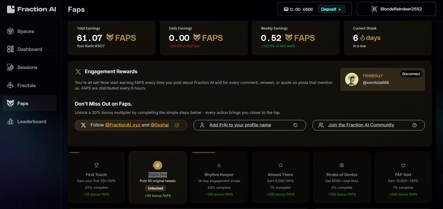The height and width of the screenshot is (209, 443).
Task: Click the 0.00 USDC balance text
Action: (302, 9)
